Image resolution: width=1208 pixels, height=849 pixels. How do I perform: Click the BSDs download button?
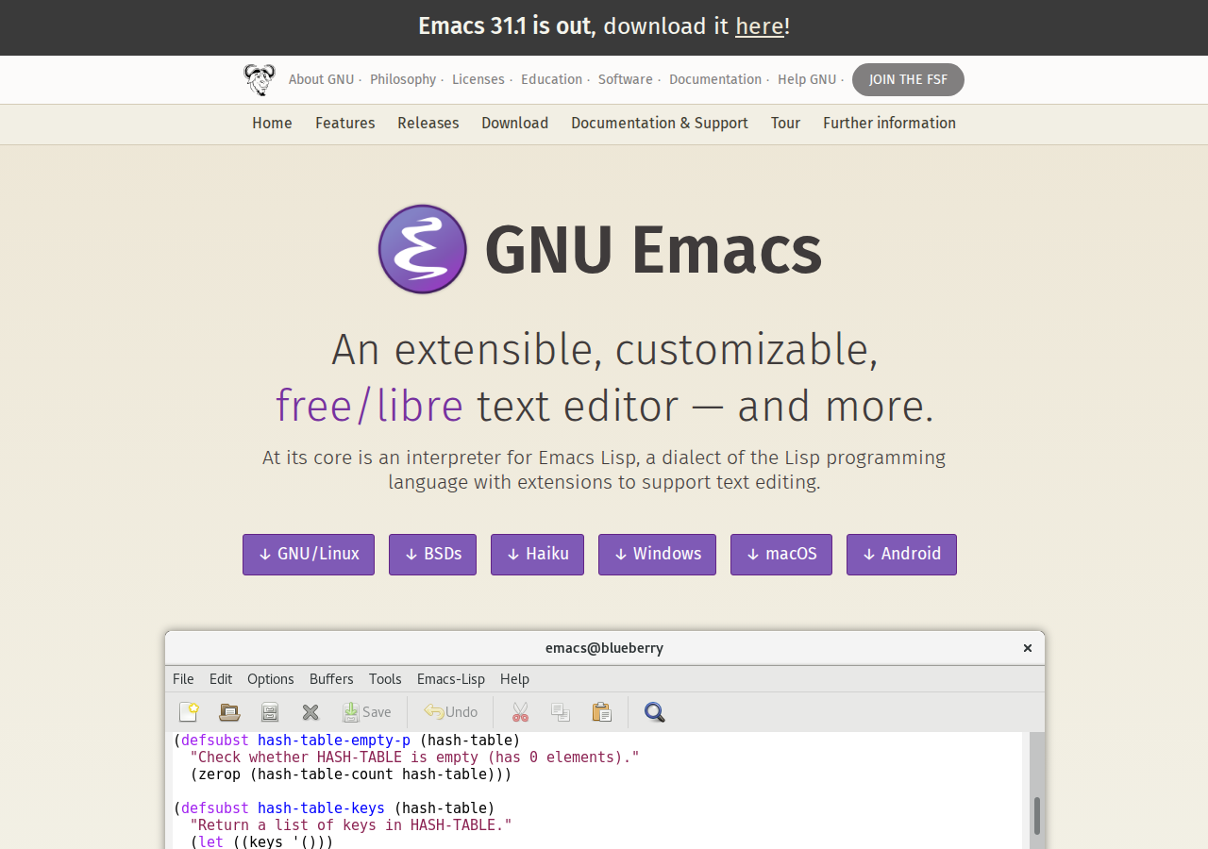pos(432,555)
